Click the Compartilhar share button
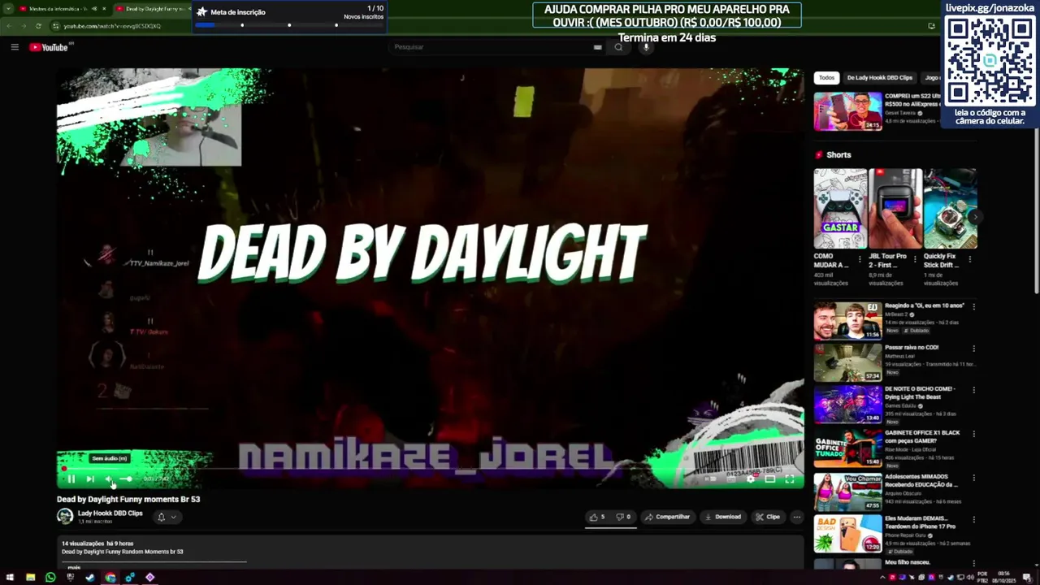 (x=667, y=517)
